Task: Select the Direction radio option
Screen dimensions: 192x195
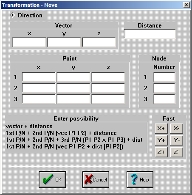Action: pos(13,15)
